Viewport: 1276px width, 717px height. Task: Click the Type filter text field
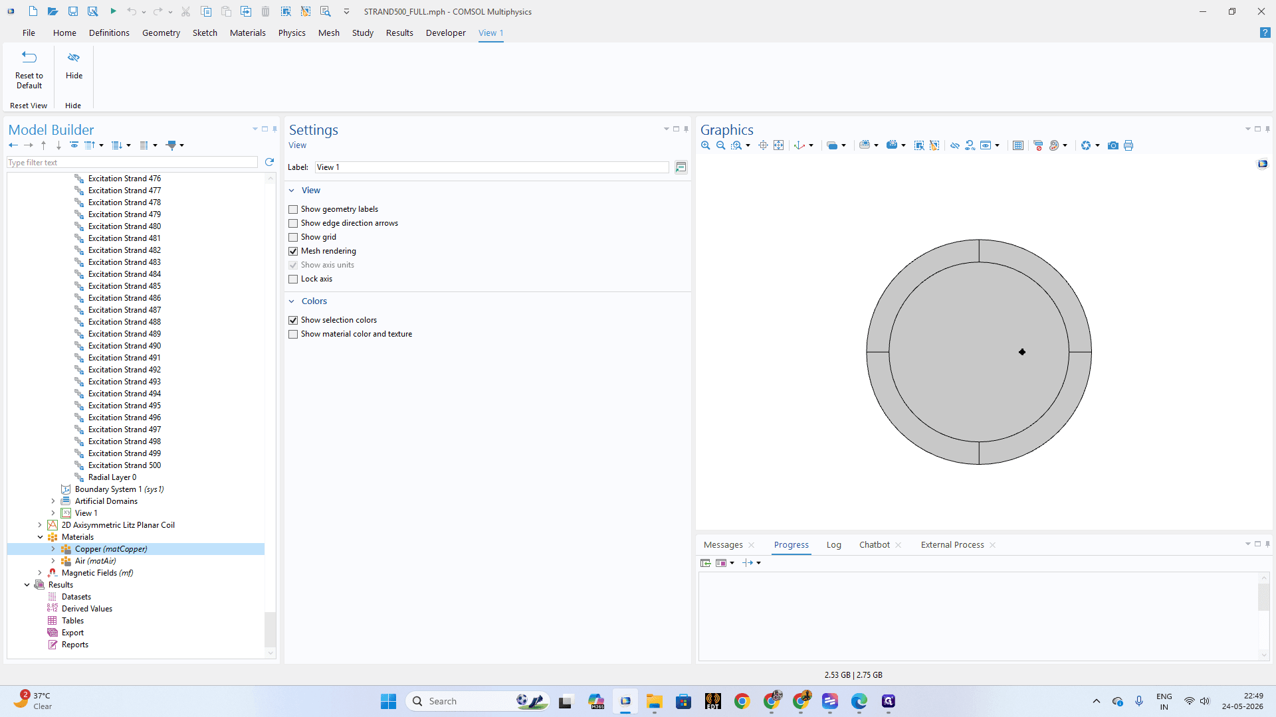click(x=132, y=162)
